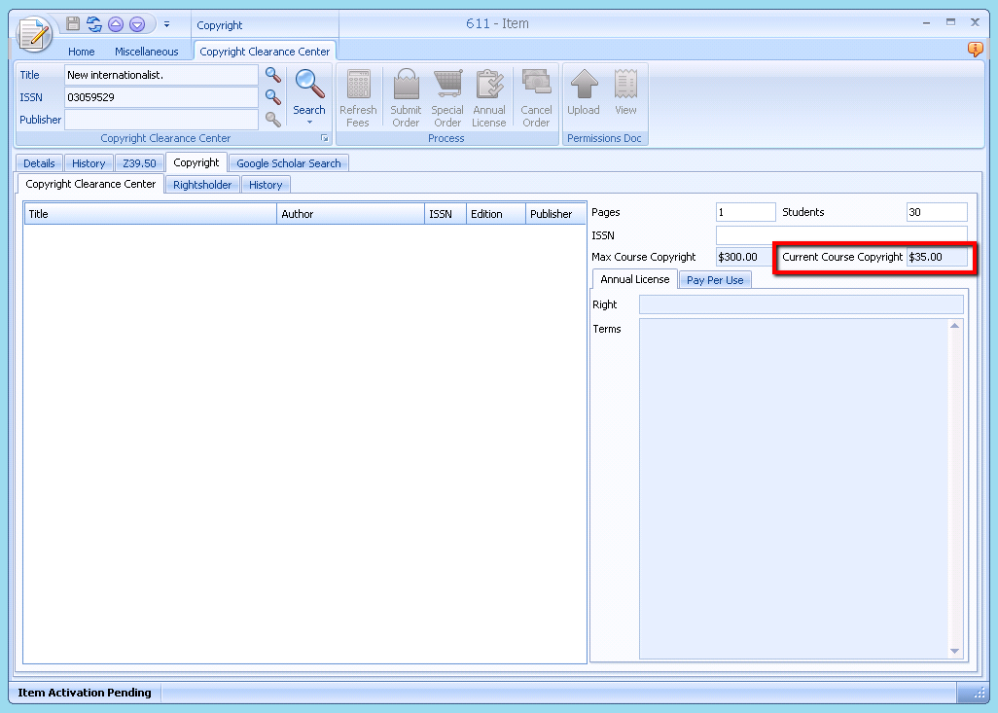The width and height of the screenshot is (998, 713).
Task: Click the help icon at top right
Action: [x=975, y=50]
